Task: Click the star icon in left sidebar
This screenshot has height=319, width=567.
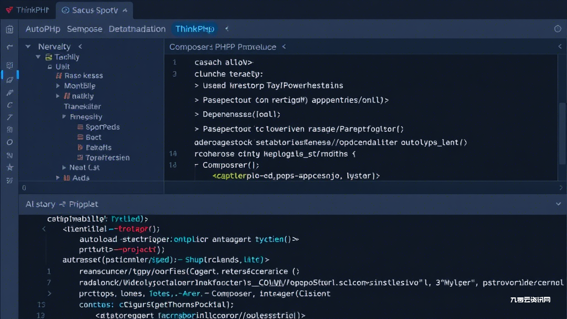Action: (10, 167)
